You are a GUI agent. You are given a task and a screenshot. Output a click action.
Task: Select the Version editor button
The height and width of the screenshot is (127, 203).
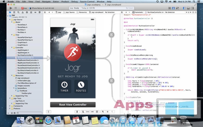pos(177,8)
